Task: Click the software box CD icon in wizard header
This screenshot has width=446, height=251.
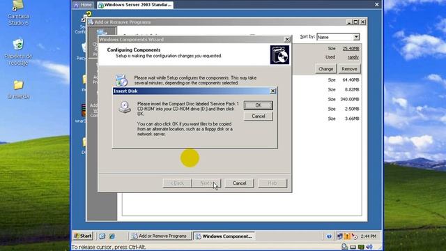Action: 279,54
